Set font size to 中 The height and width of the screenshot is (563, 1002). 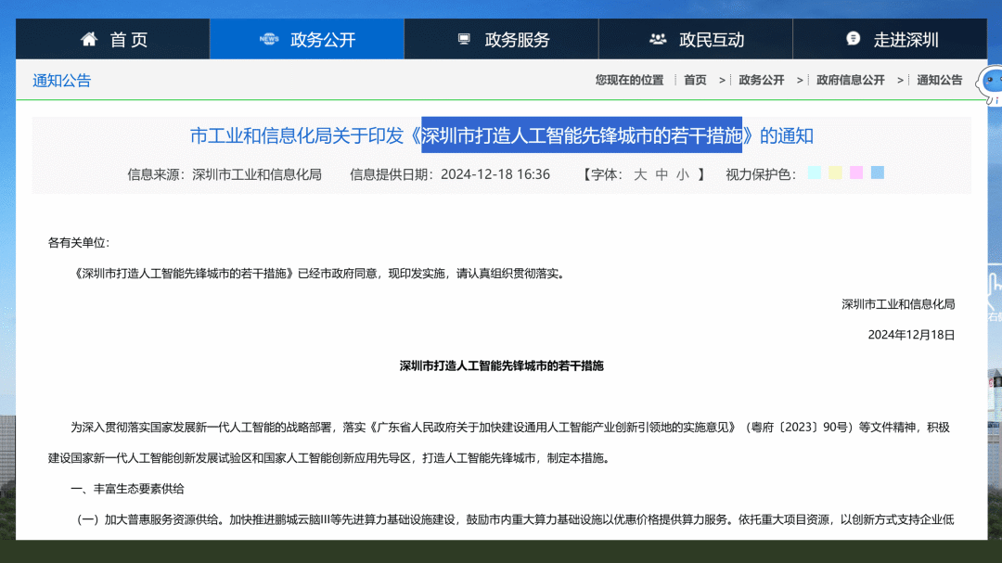click(x=662, y=174)
